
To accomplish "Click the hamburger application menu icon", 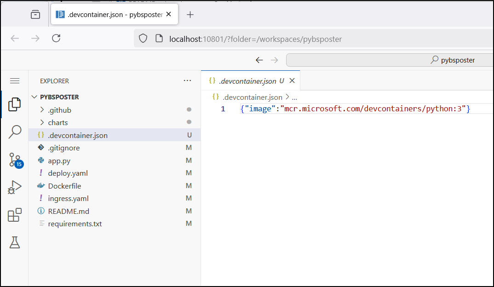I will 15,81.
